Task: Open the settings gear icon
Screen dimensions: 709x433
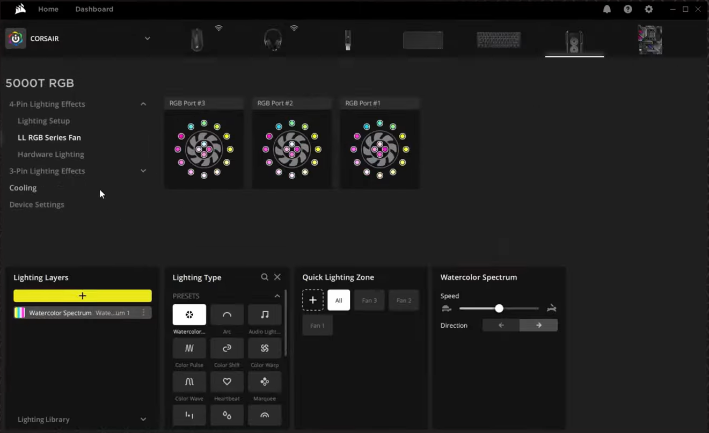Action: pos(649,9)
